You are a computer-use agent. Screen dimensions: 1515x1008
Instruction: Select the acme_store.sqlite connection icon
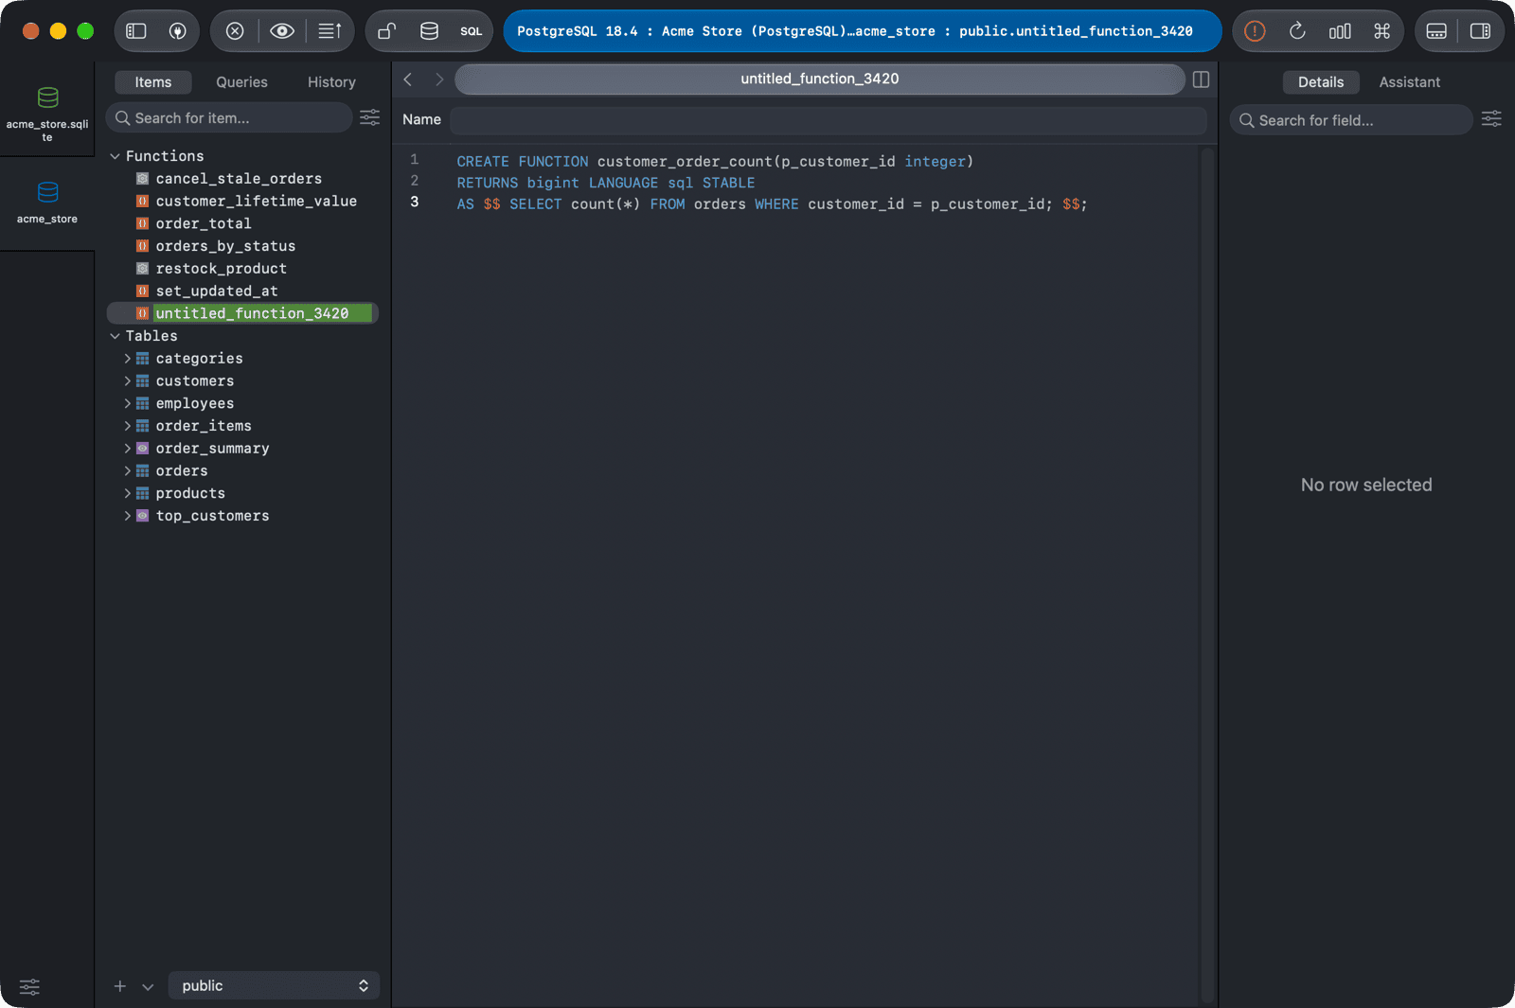[47, 97]
